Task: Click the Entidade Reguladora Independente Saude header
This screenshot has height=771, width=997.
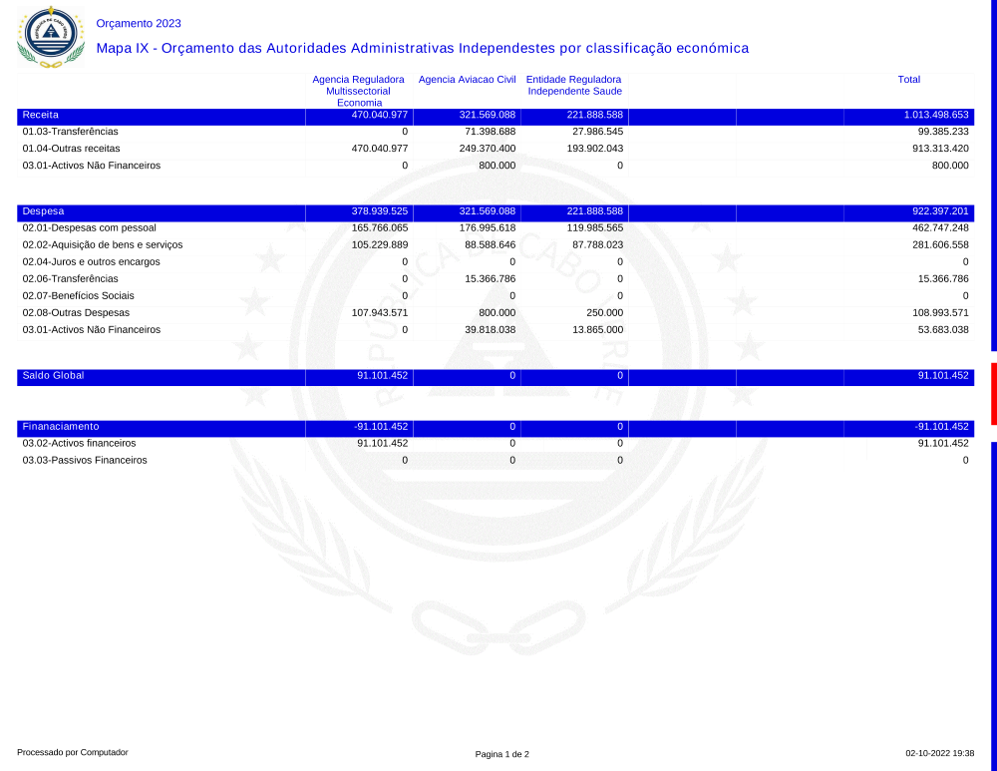Action: 574,85
